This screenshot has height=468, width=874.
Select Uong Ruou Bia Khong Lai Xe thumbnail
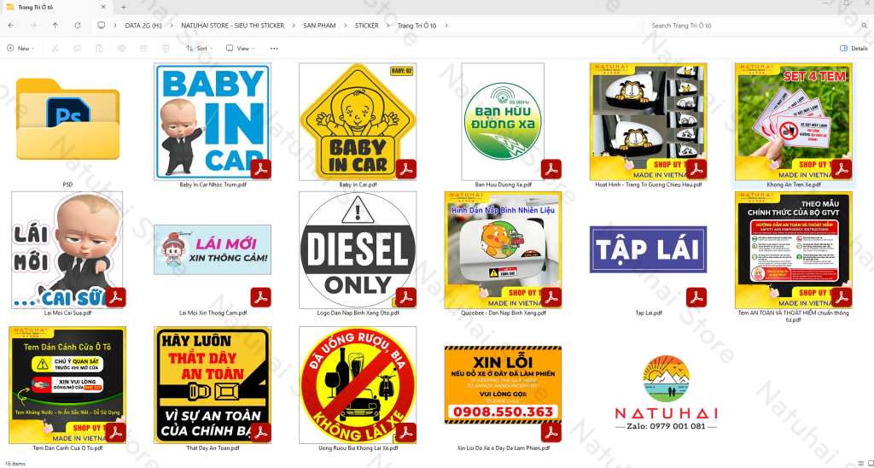(x=358, y=385)
